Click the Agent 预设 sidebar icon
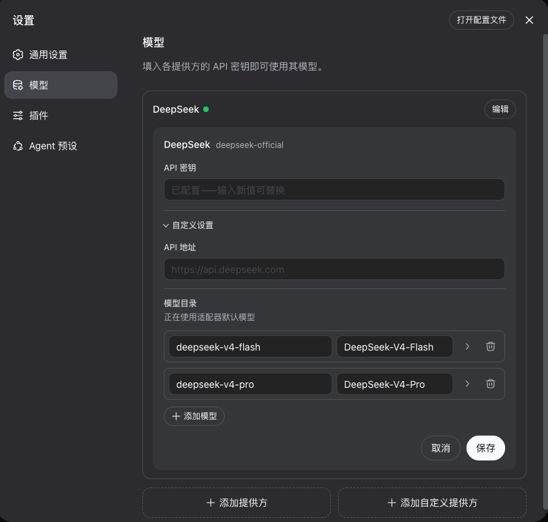 (x=18, y=146)
